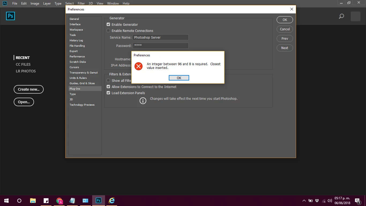Open the Edit menu
Image resolution: width=366 pixels, height=206 pixels.
point(24,3)
